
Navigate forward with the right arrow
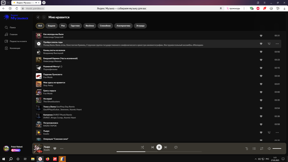[x=44, y=17]
